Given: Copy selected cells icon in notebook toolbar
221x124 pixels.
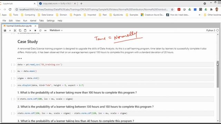Looking at the screenshot, I should 20,30.
